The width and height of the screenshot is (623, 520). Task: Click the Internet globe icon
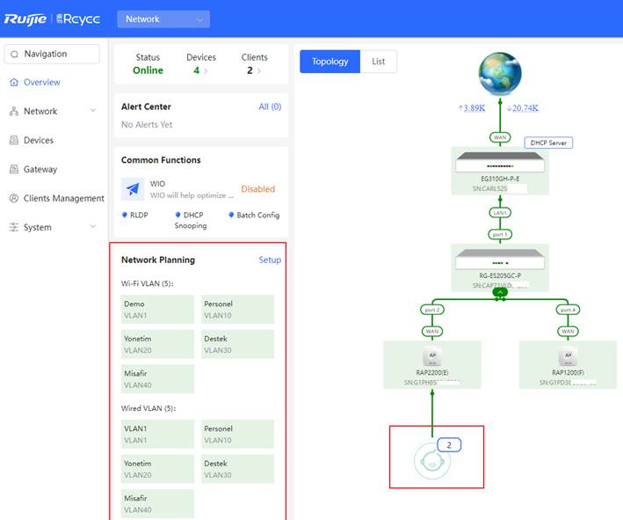(500, 74)
